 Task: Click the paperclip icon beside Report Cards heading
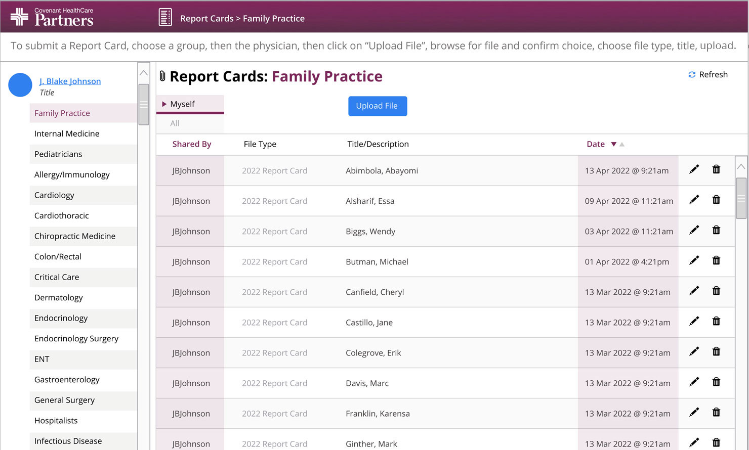click(162, 76)
